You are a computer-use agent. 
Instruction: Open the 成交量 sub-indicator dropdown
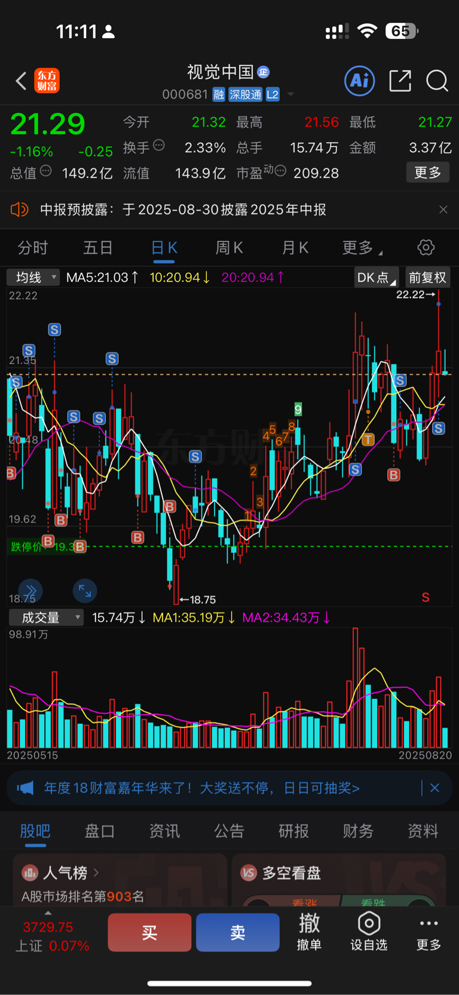[x=46, y=617]
